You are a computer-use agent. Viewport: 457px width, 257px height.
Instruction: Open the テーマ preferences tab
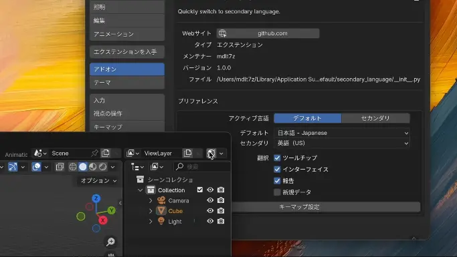click(127, 83)
